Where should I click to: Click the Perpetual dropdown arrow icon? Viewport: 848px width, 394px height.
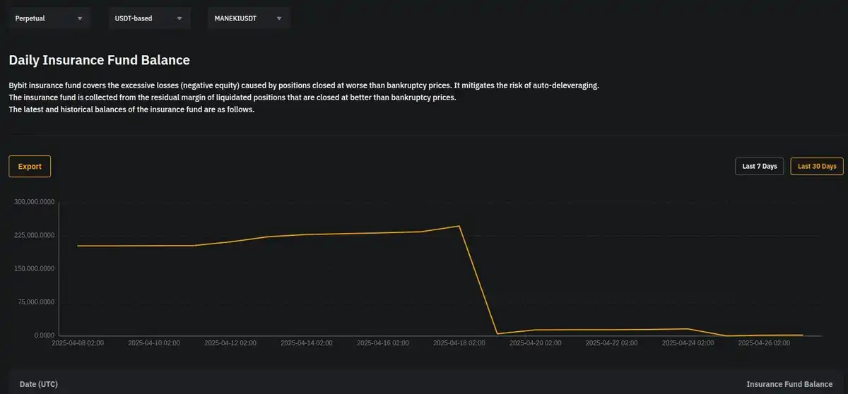coord(79,18)
